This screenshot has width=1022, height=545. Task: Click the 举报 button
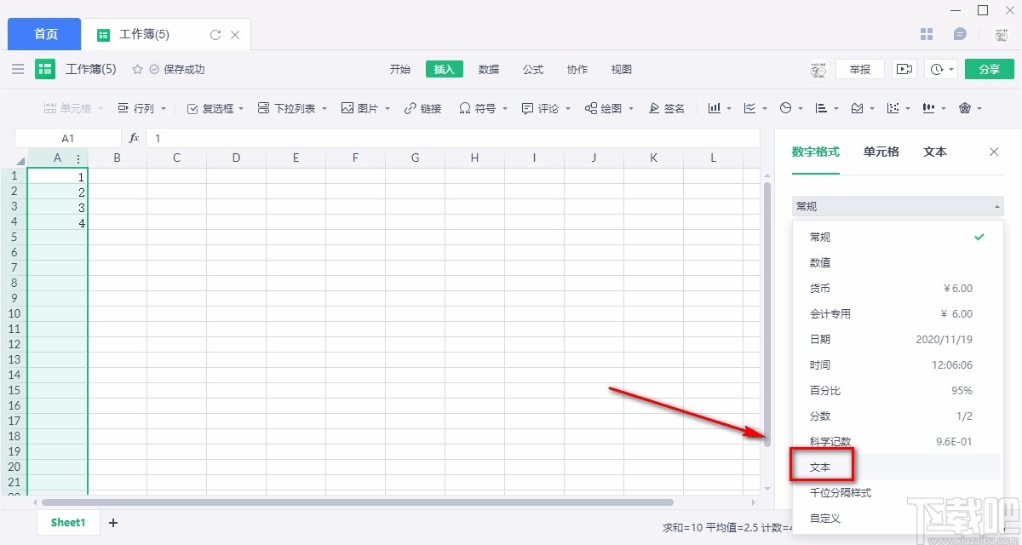(x=860, y=69)
